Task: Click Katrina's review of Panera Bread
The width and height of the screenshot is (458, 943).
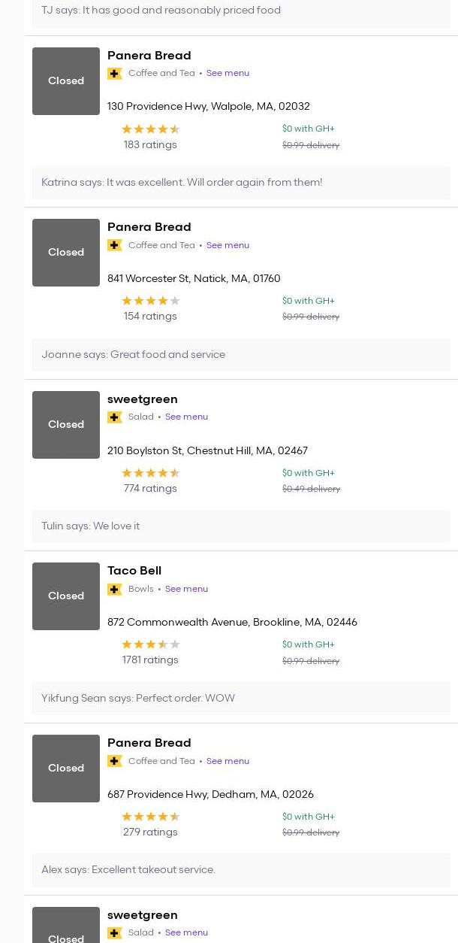Action: [182, 183]
